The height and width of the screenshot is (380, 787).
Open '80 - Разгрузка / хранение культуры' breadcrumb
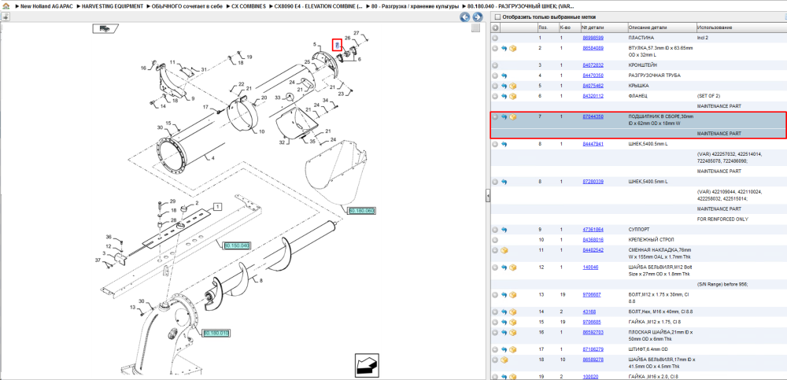(x=415, y=6)
